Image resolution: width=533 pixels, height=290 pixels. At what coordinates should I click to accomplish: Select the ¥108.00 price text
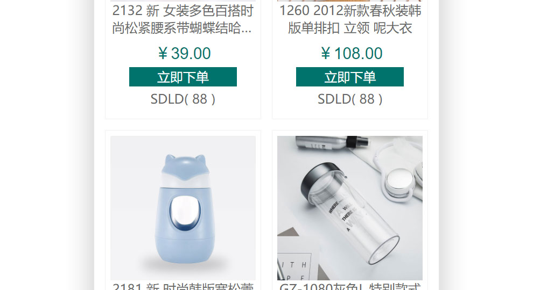[x=351, y=53]
